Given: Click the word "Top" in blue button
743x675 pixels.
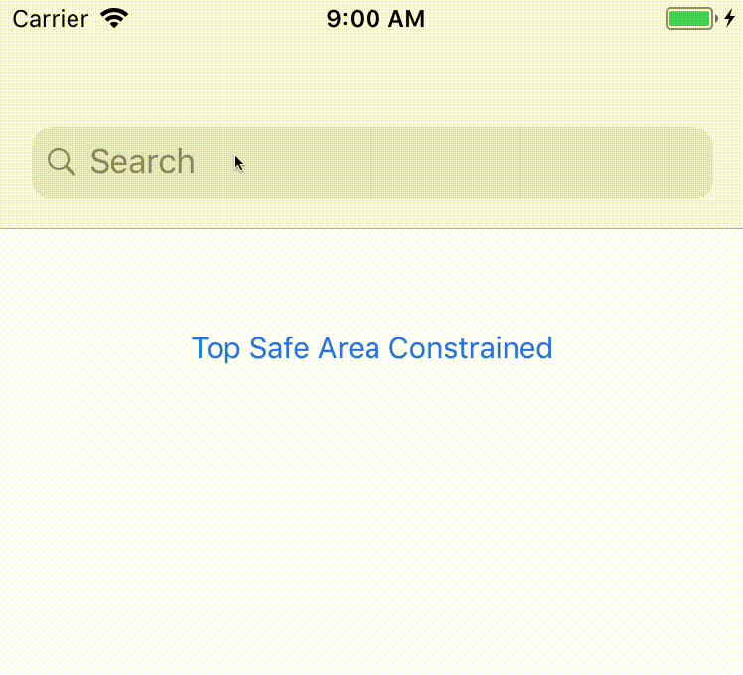Looking at the screenshot, I should (216, 348).
